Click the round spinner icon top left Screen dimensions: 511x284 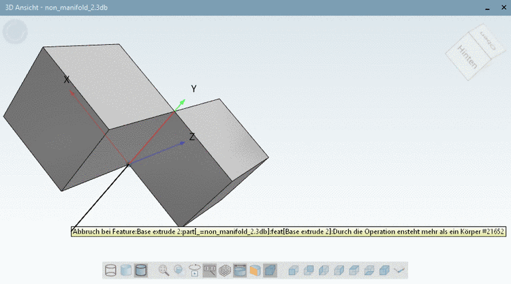click(15, 31)
